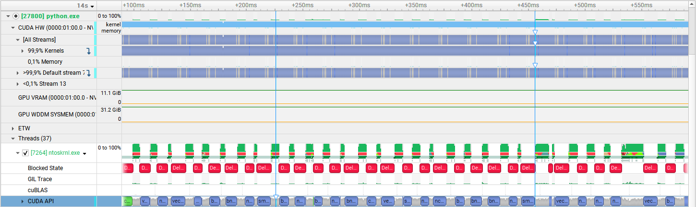Toggle the ntoskrnl.exe thread checkbox

click(x=26, y=153)
